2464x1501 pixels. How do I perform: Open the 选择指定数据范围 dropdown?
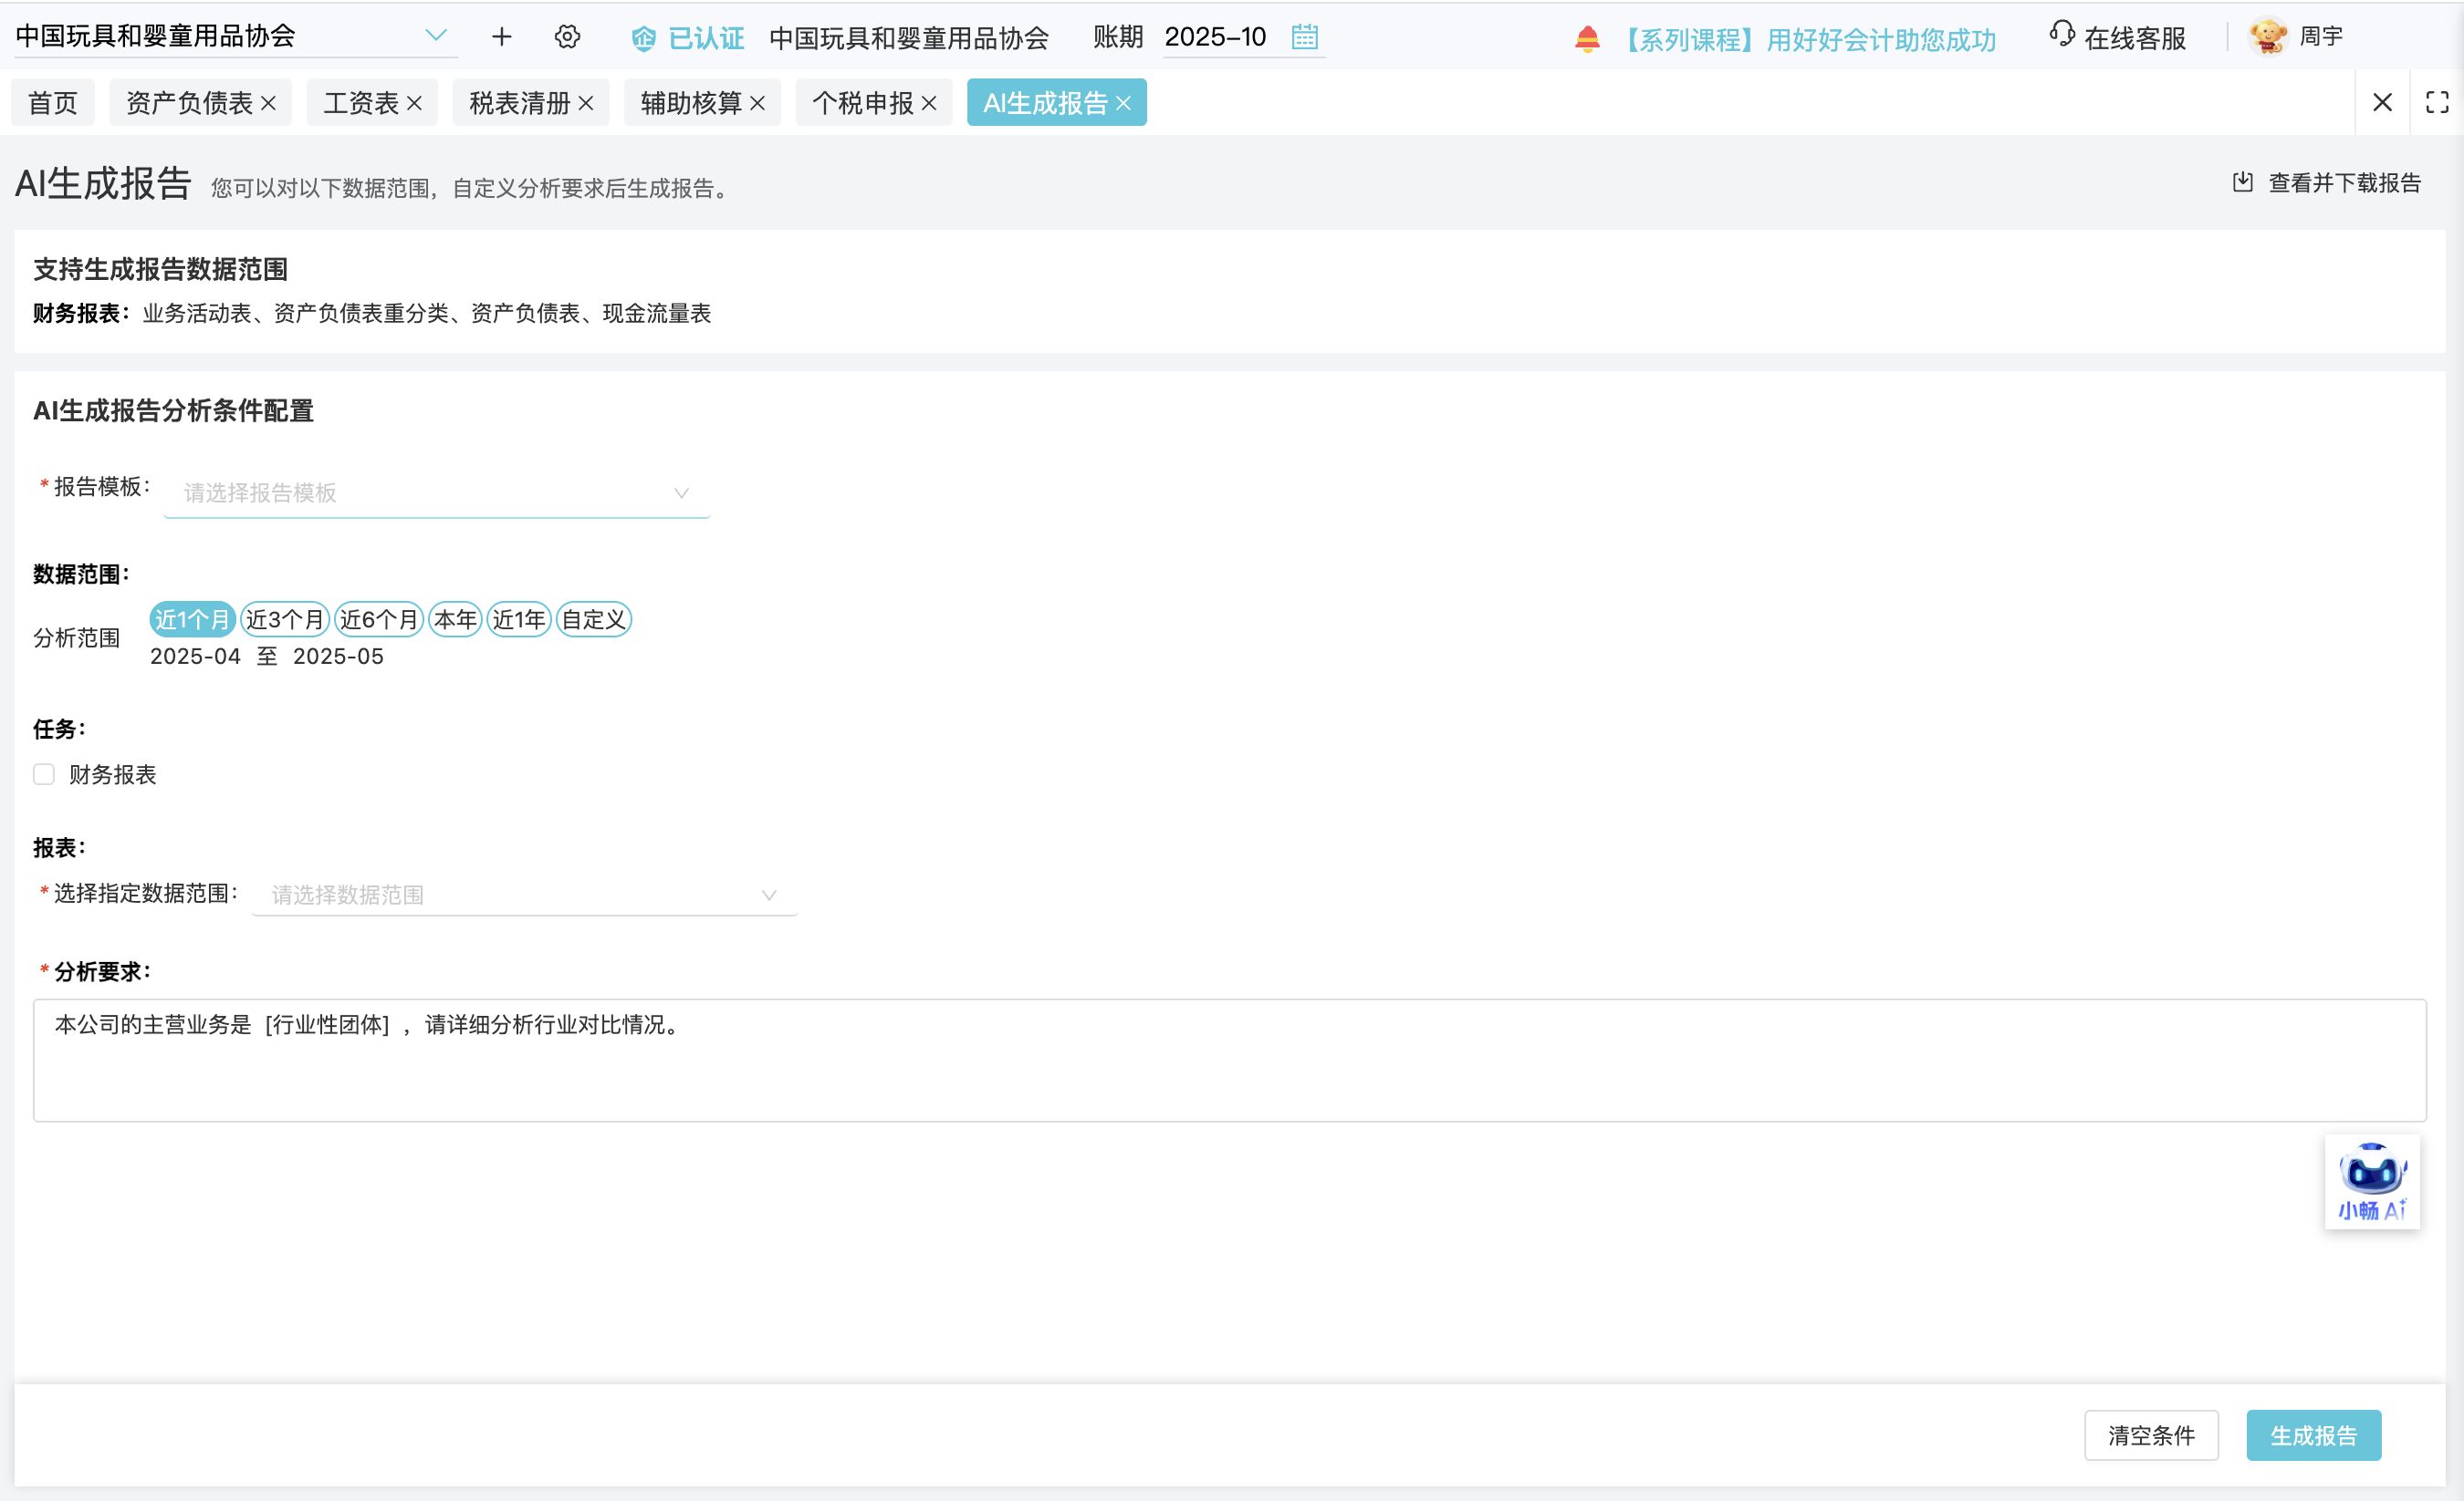tap(524, 895)
